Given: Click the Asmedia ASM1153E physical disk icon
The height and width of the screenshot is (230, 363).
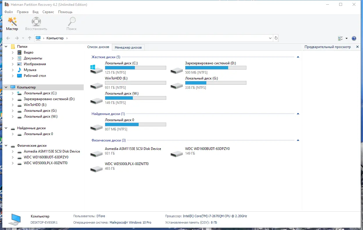Looking at the screenshot, I should click(96, 153).
